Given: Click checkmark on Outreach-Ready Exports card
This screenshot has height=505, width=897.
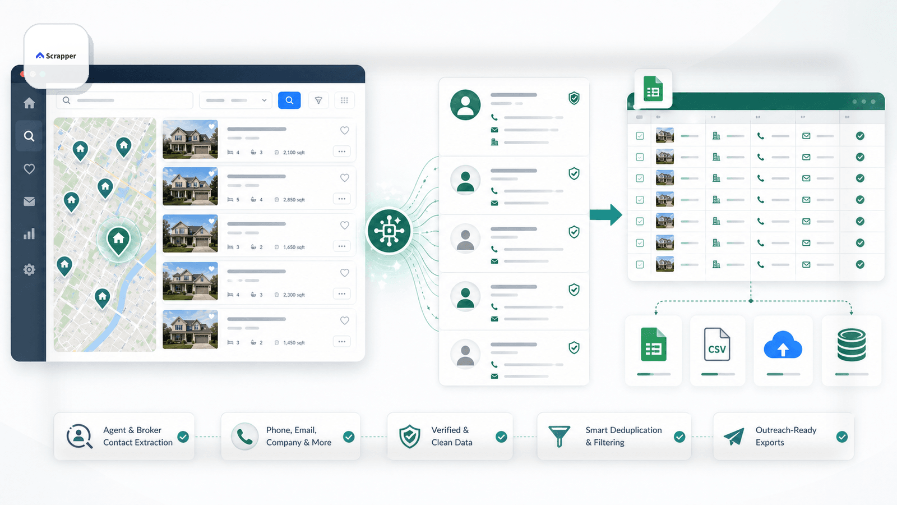Looking at the screenshot, I should point(842,437).
